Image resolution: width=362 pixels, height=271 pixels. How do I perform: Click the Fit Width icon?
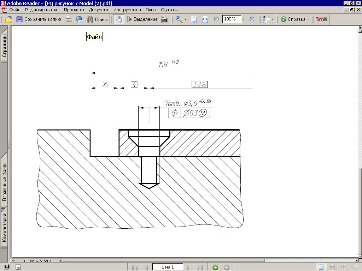tap(205, 19)
